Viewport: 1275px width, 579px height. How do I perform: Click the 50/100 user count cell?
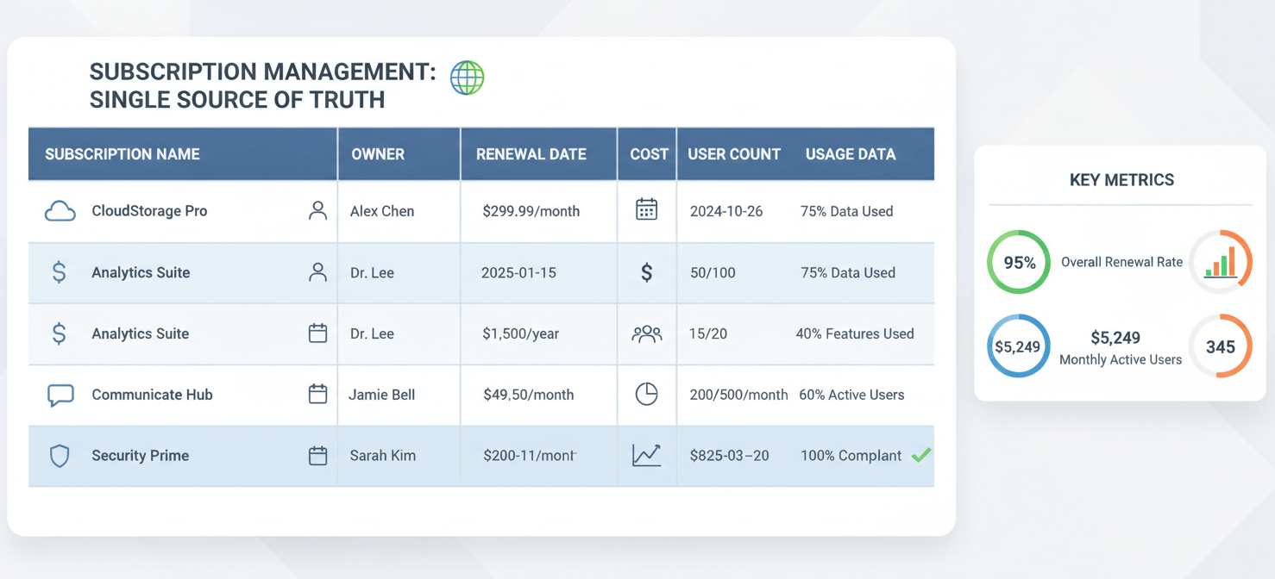point(713,272)
